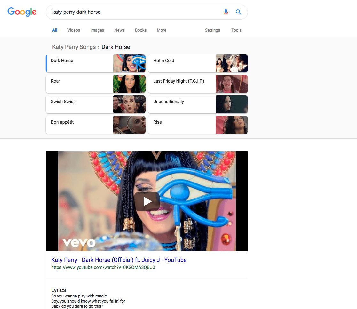The image size is (357, 309).
Task: Click the youtube.com watch URL
Action: 103,267
